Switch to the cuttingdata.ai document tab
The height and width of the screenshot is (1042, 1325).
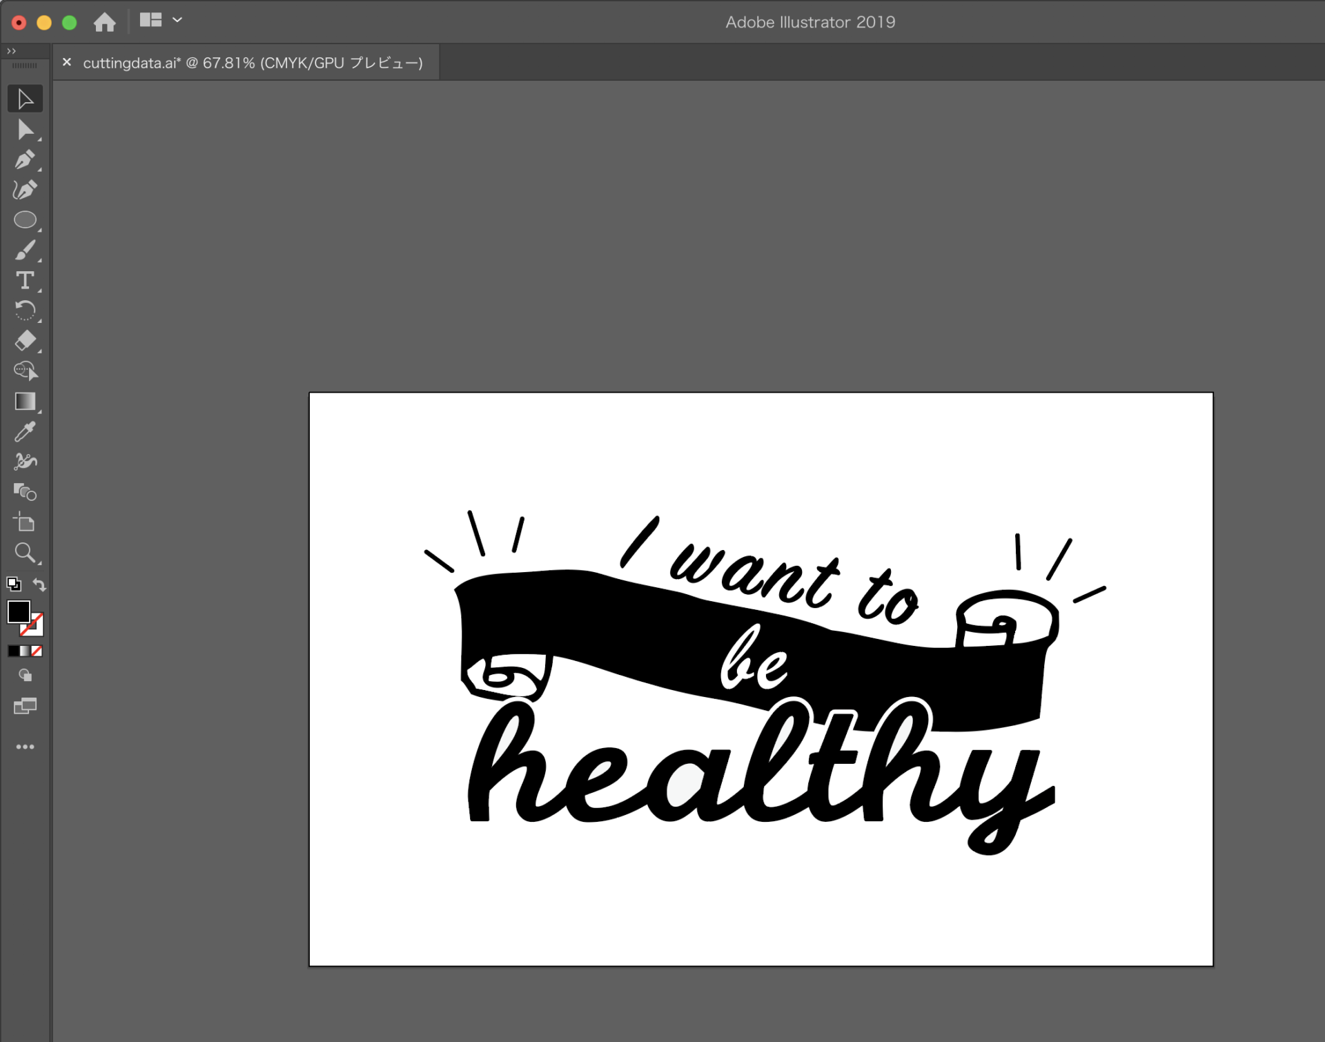(x=253, y=63)
